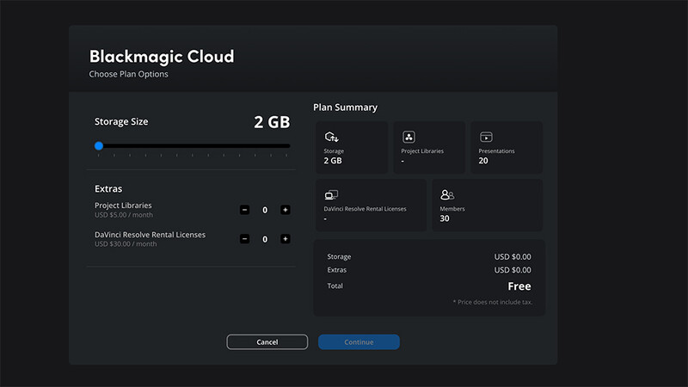Click the Price does not include tax note
The height and width of the screenshot is (387, 688).
coord(492,302)
